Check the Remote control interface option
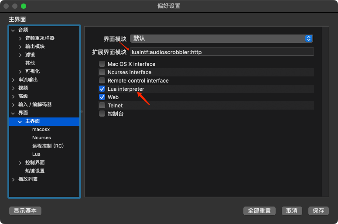The width and height of the screenshot is (338, 224). pos(102,80)
